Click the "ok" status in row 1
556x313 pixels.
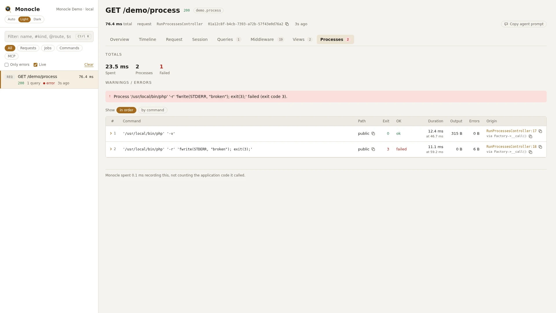click(x=398, y=134)
